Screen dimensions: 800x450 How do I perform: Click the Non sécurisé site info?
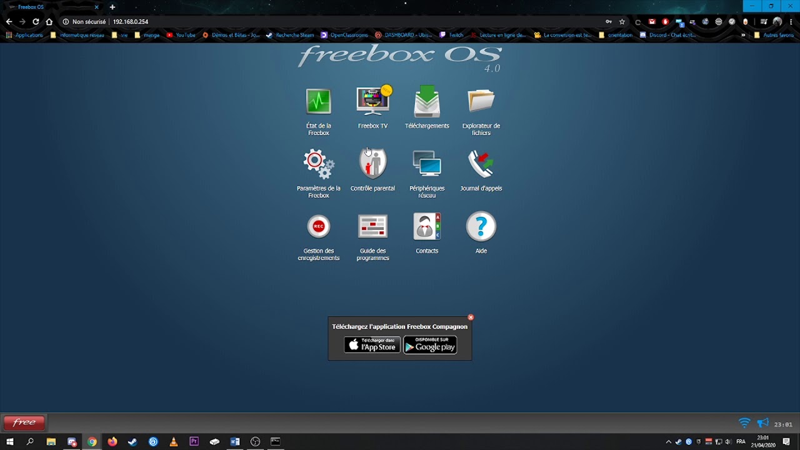coord(84,21)
